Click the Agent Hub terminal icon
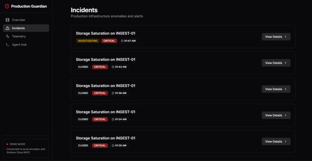Image resolution: width=312 pixels, height=161 pixels. (8, 45)
